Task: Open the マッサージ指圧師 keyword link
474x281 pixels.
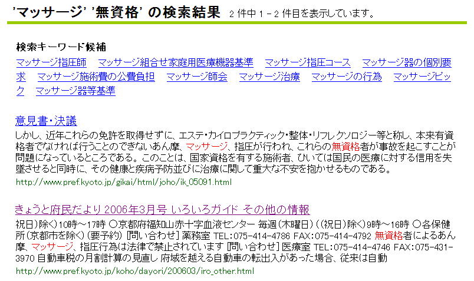Action: [x=51, y=63]
